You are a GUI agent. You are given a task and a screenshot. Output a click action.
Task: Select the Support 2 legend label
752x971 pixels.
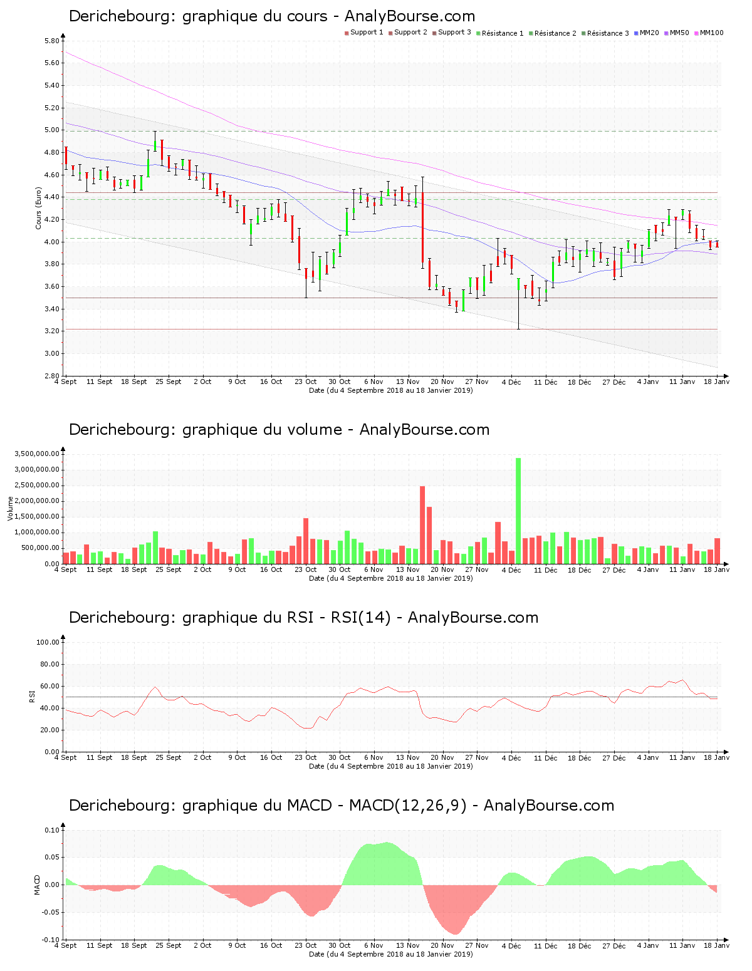(x=410, y=33)
